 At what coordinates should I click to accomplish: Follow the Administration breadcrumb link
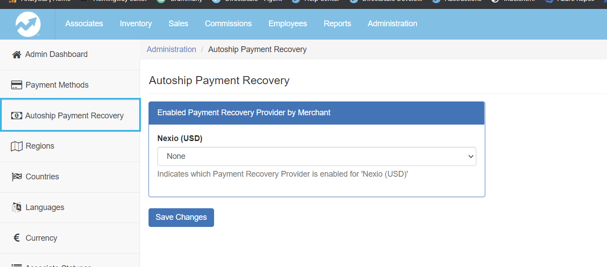(x=171, y=49)
